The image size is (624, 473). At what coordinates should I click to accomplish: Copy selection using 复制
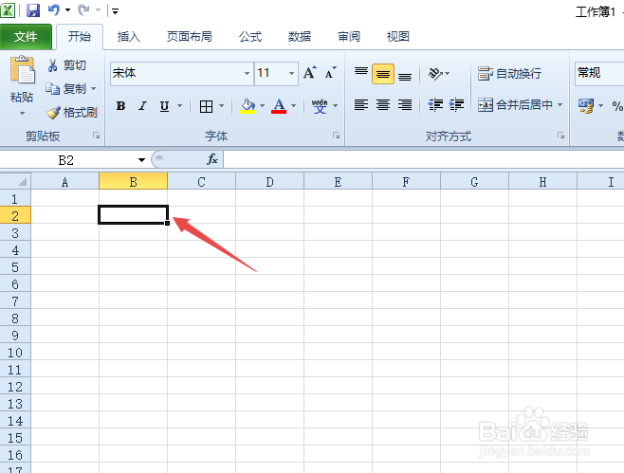(x=66, y=89)
